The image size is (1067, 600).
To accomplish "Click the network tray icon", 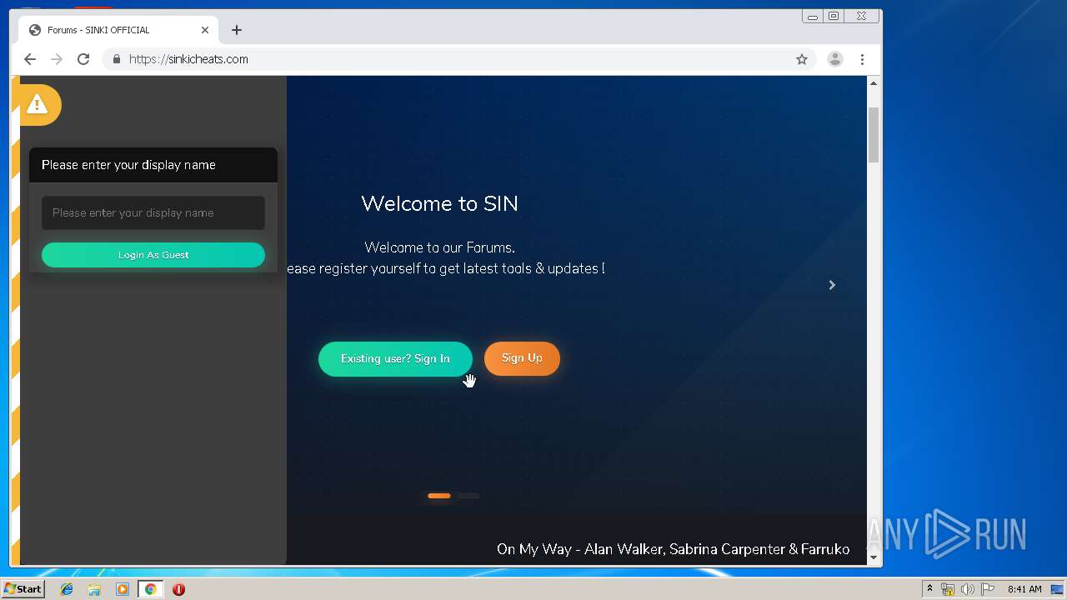I will pyautogui.click(x=948, y=589).
